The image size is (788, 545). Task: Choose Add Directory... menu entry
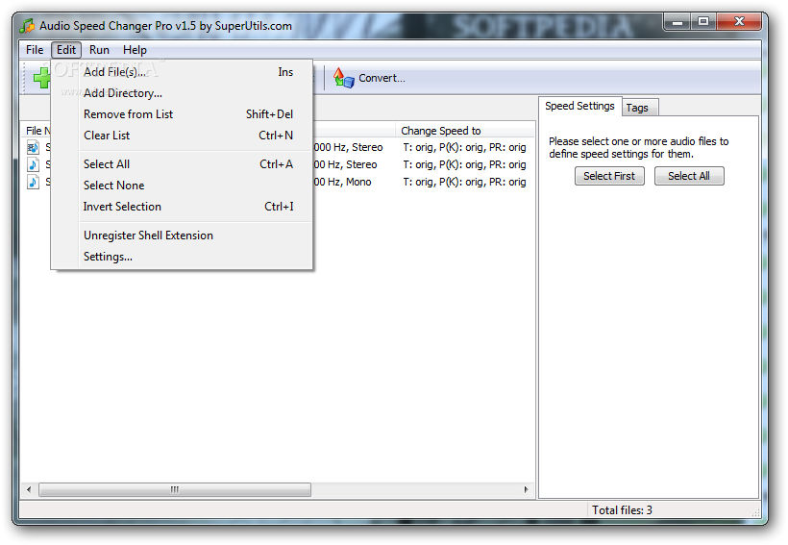(x=182, y=93)
